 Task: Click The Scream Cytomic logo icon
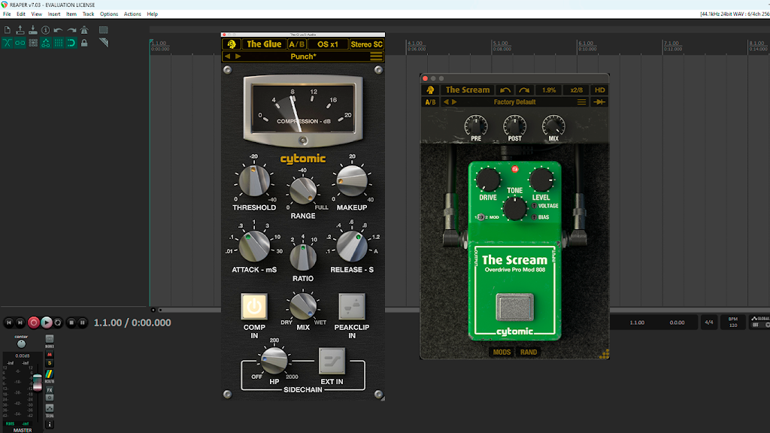click(x=431, y=90)
